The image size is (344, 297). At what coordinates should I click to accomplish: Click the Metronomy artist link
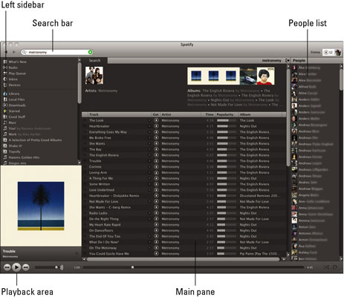pyautogui.click(x=108, y=91)
